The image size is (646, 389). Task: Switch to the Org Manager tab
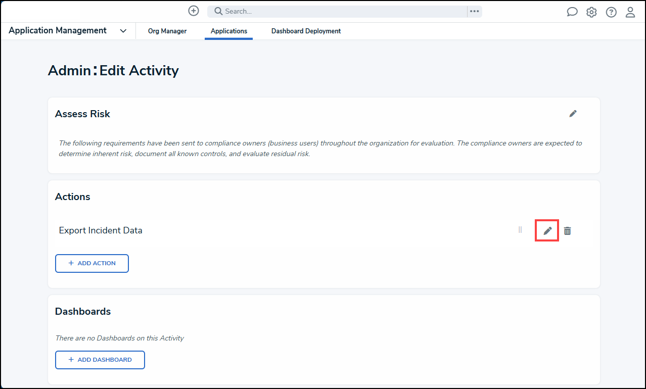pyautogui.click(x=167, y=31)
